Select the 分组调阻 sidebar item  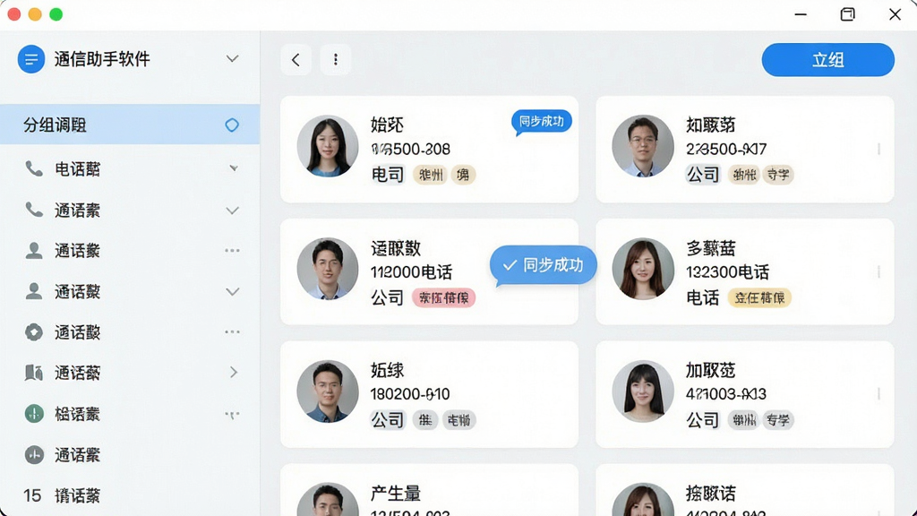[130, 125]
